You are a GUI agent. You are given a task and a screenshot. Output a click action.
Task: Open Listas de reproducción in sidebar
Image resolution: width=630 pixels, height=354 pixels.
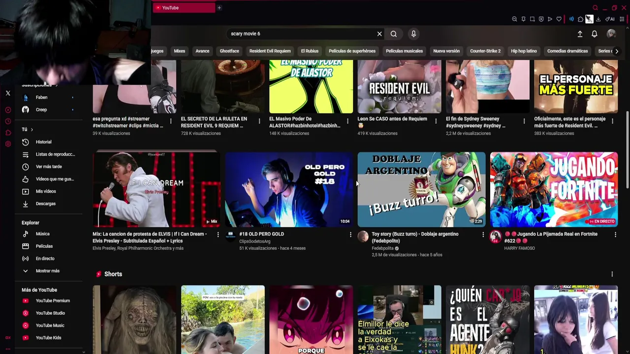[49, 154]
